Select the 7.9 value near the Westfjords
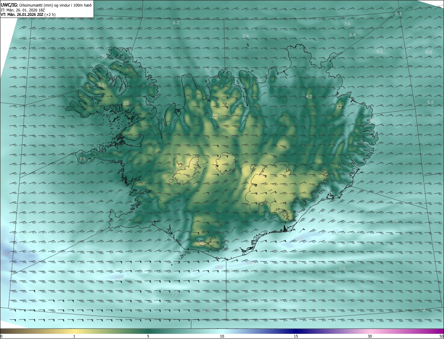444x339 pixels. point(104,56)
